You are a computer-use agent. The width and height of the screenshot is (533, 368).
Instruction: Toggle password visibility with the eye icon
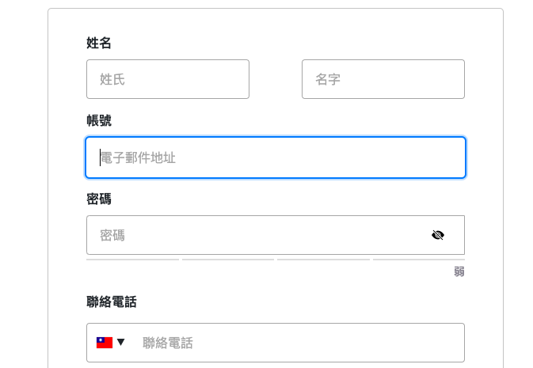[x=438, y=235]
